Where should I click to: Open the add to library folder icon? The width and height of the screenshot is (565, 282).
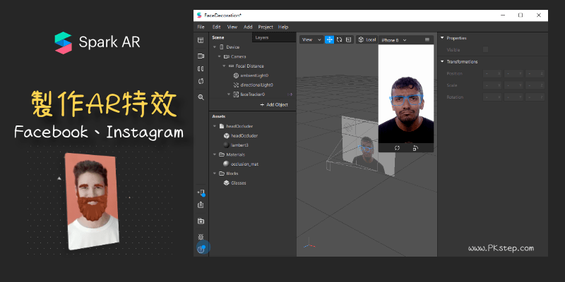[x=201, y=221]
